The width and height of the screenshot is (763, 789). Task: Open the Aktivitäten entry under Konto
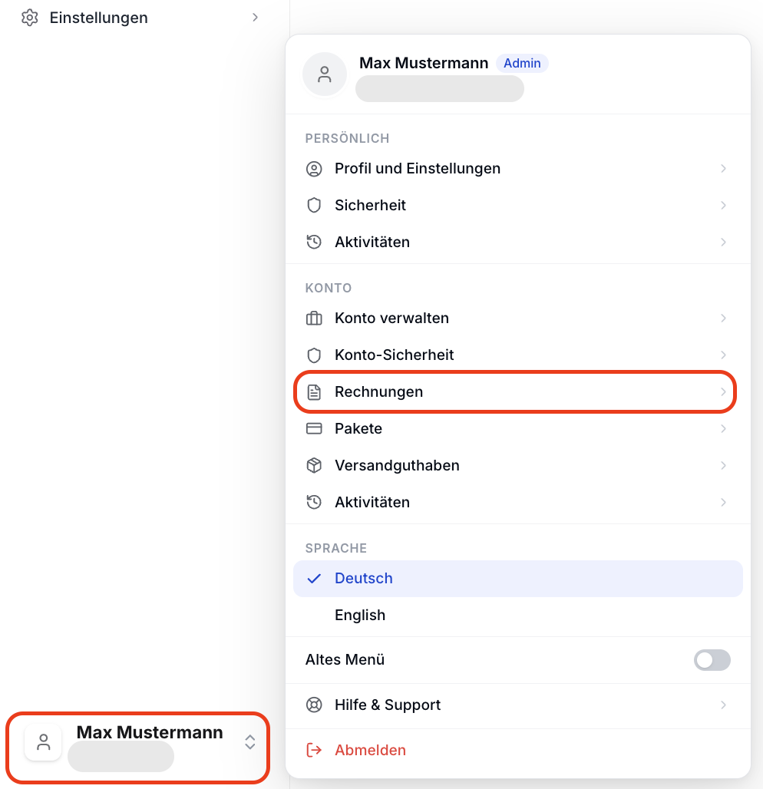[518, 502]
